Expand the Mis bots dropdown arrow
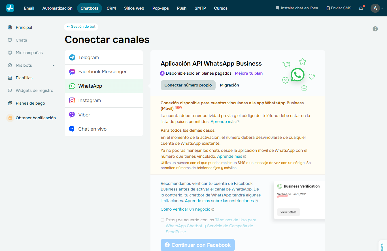This screenshot has width=387, height=251. click(54, 66)
